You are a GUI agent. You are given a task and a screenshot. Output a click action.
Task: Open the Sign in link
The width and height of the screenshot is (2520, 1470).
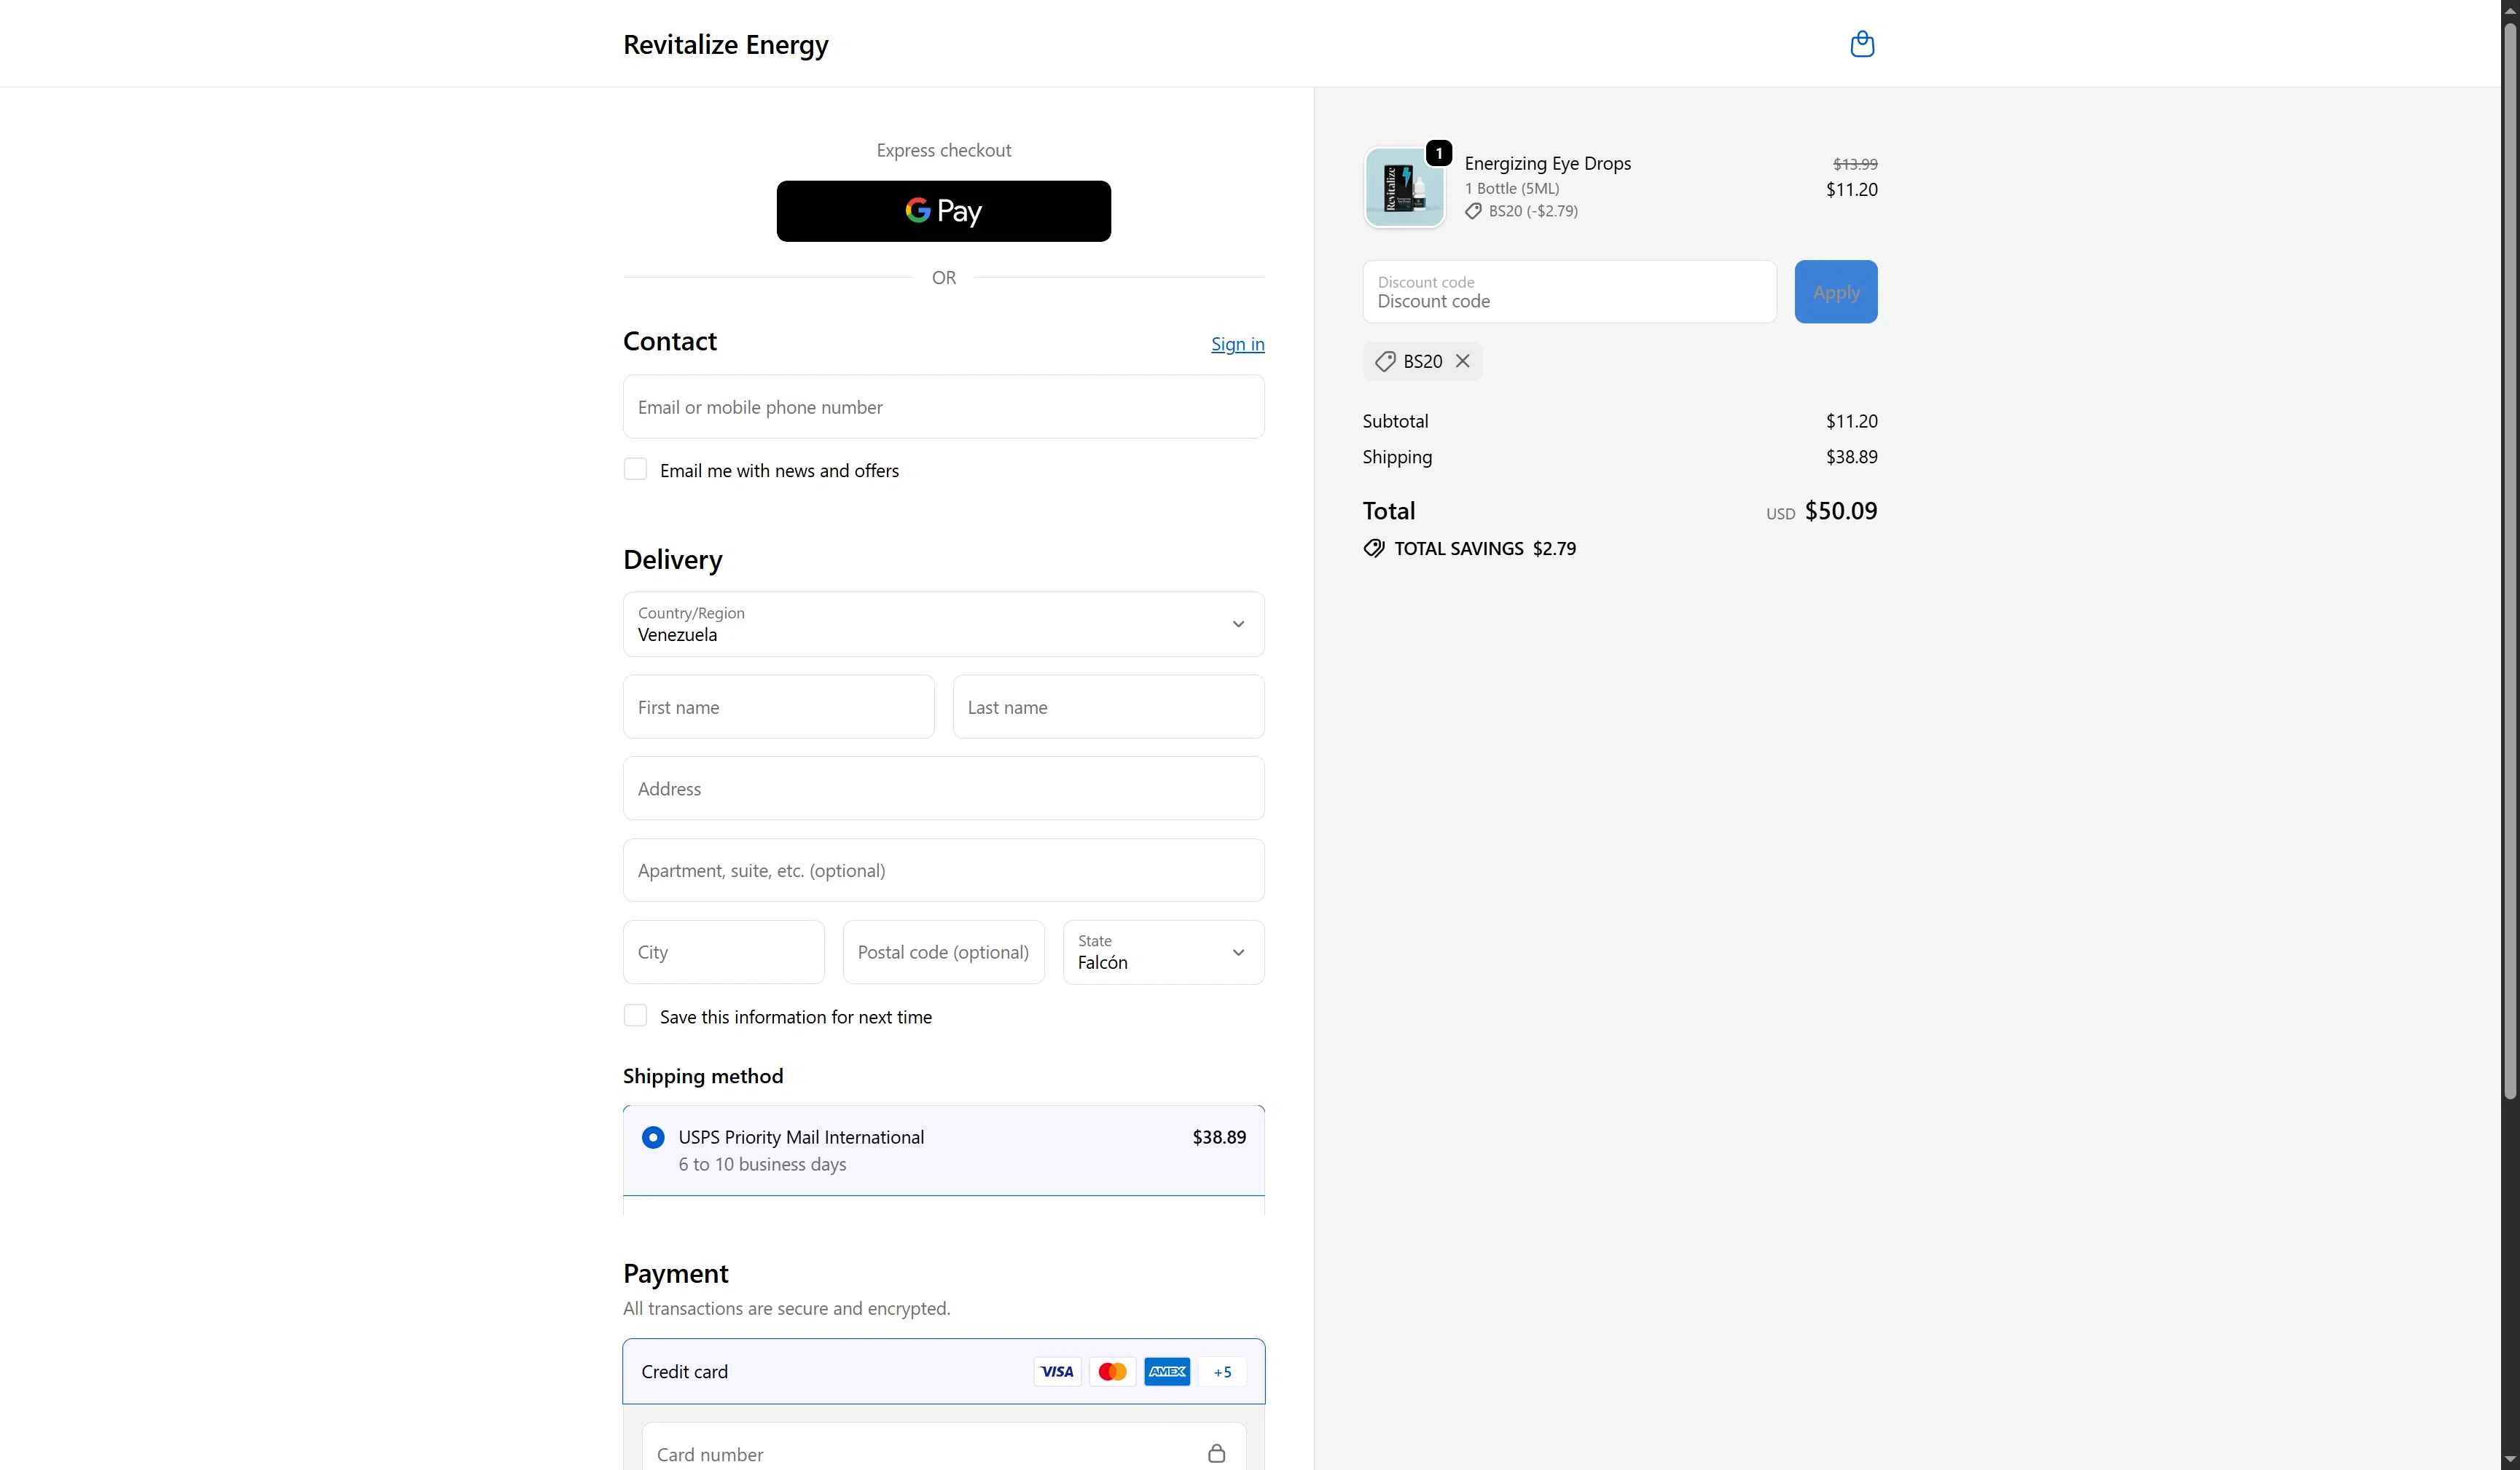(x=1237, y=343)
